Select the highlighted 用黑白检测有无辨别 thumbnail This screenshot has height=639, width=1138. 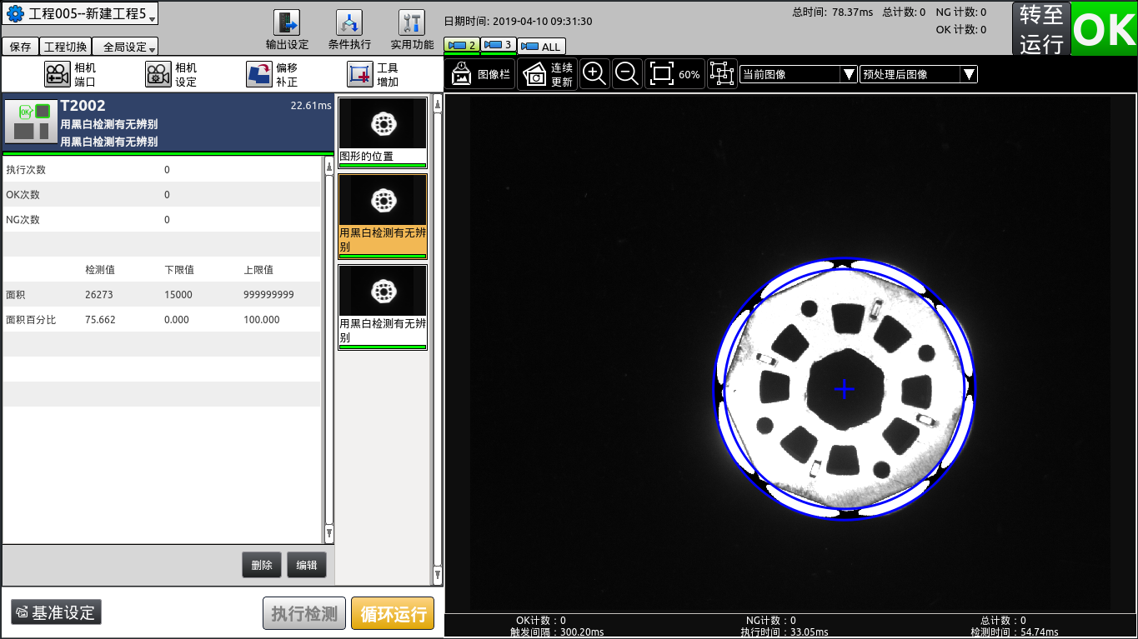pos(383,217)
